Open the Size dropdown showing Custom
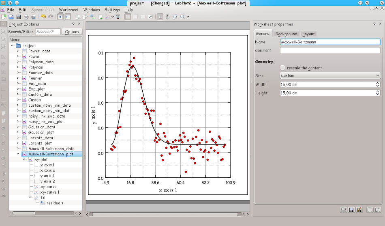 tap(330, 75)
